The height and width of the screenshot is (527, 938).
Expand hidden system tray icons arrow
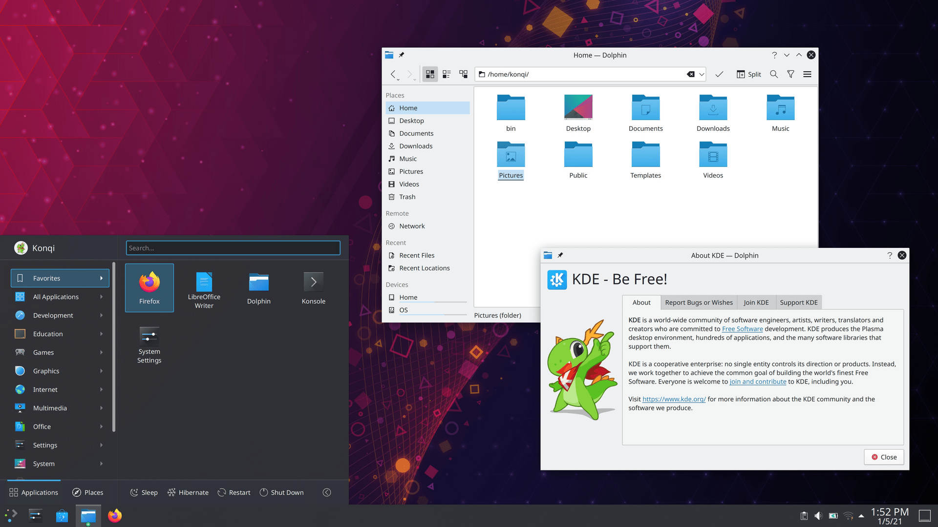[861, 516]
